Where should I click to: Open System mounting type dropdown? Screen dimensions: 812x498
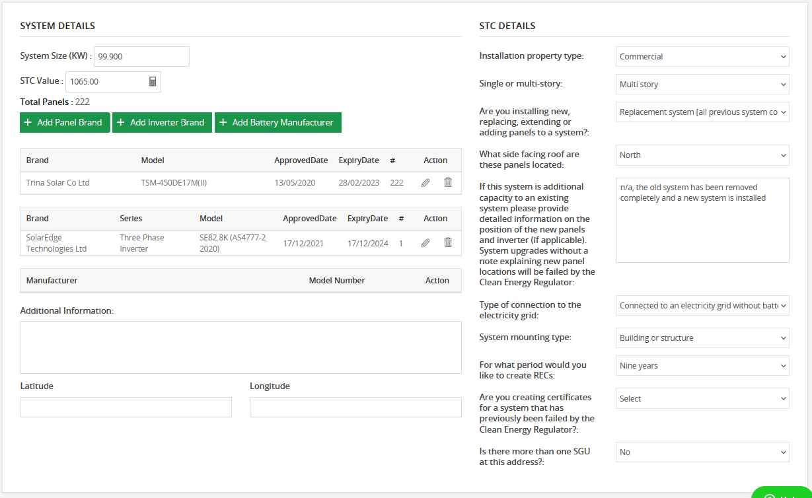click(x=702, y=338)
